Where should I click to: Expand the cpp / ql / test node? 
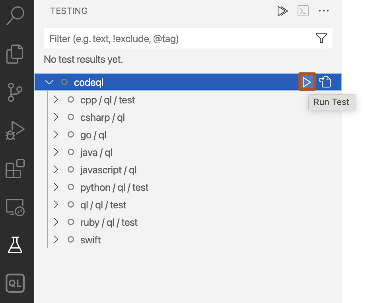[x=56, y=100]
